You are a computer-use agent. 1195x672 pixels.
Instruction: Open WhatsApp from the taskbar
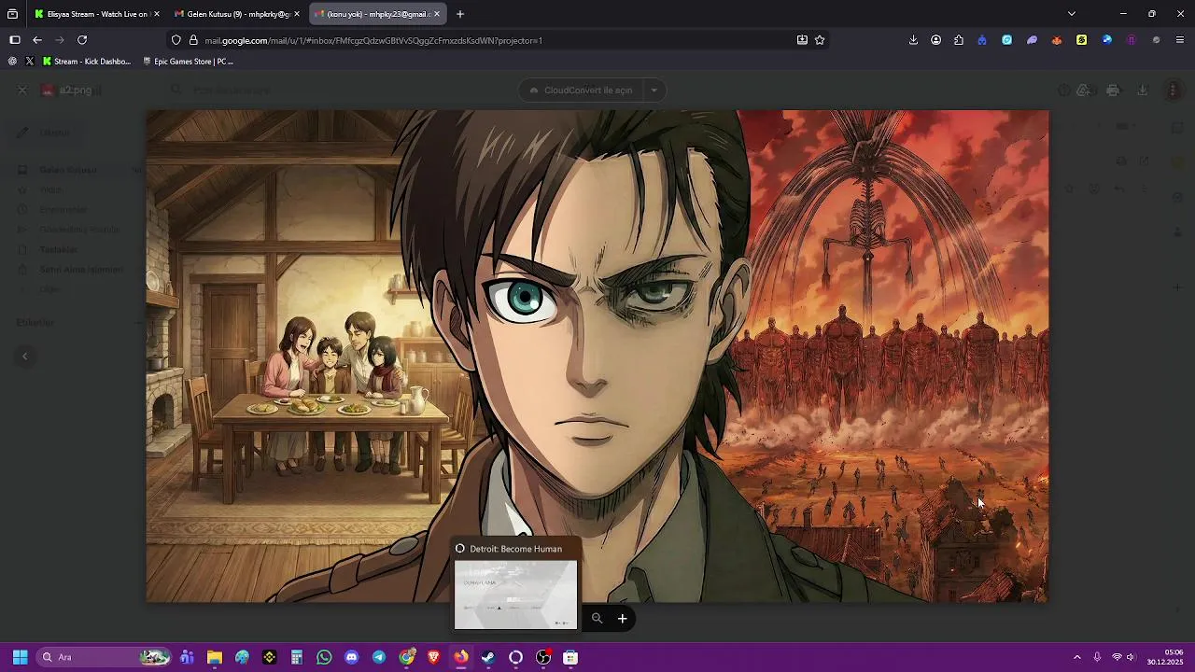click(324, 657)
